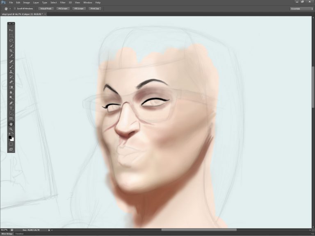The image size is (315, 236).
Task: Select the Crop tool
Action: 11,51
